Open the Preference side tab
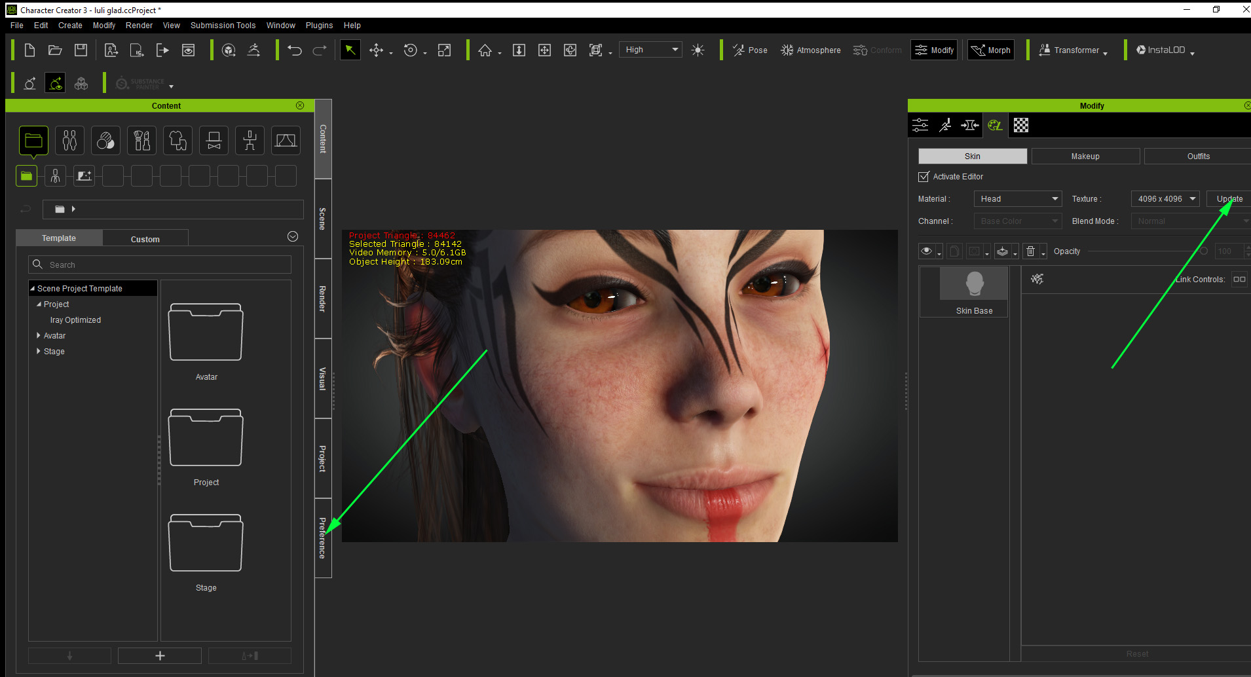The image size is (1251, 677). pyautogui.click(x=323, y=538)
